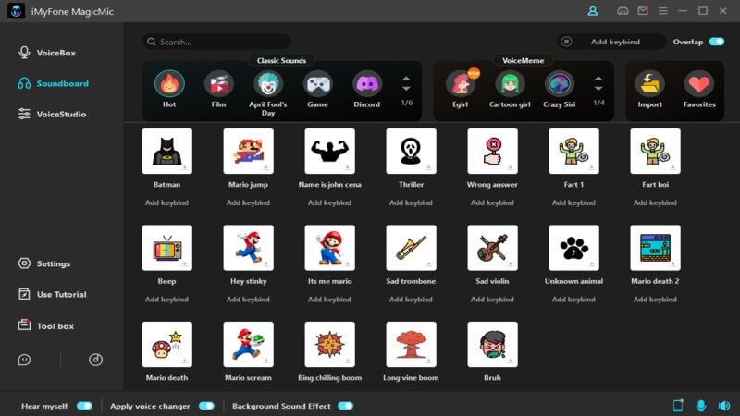Open Use Tutorial from the sidebar
Viewport: 740px width, 416px height.
click(x=52, y=294)
